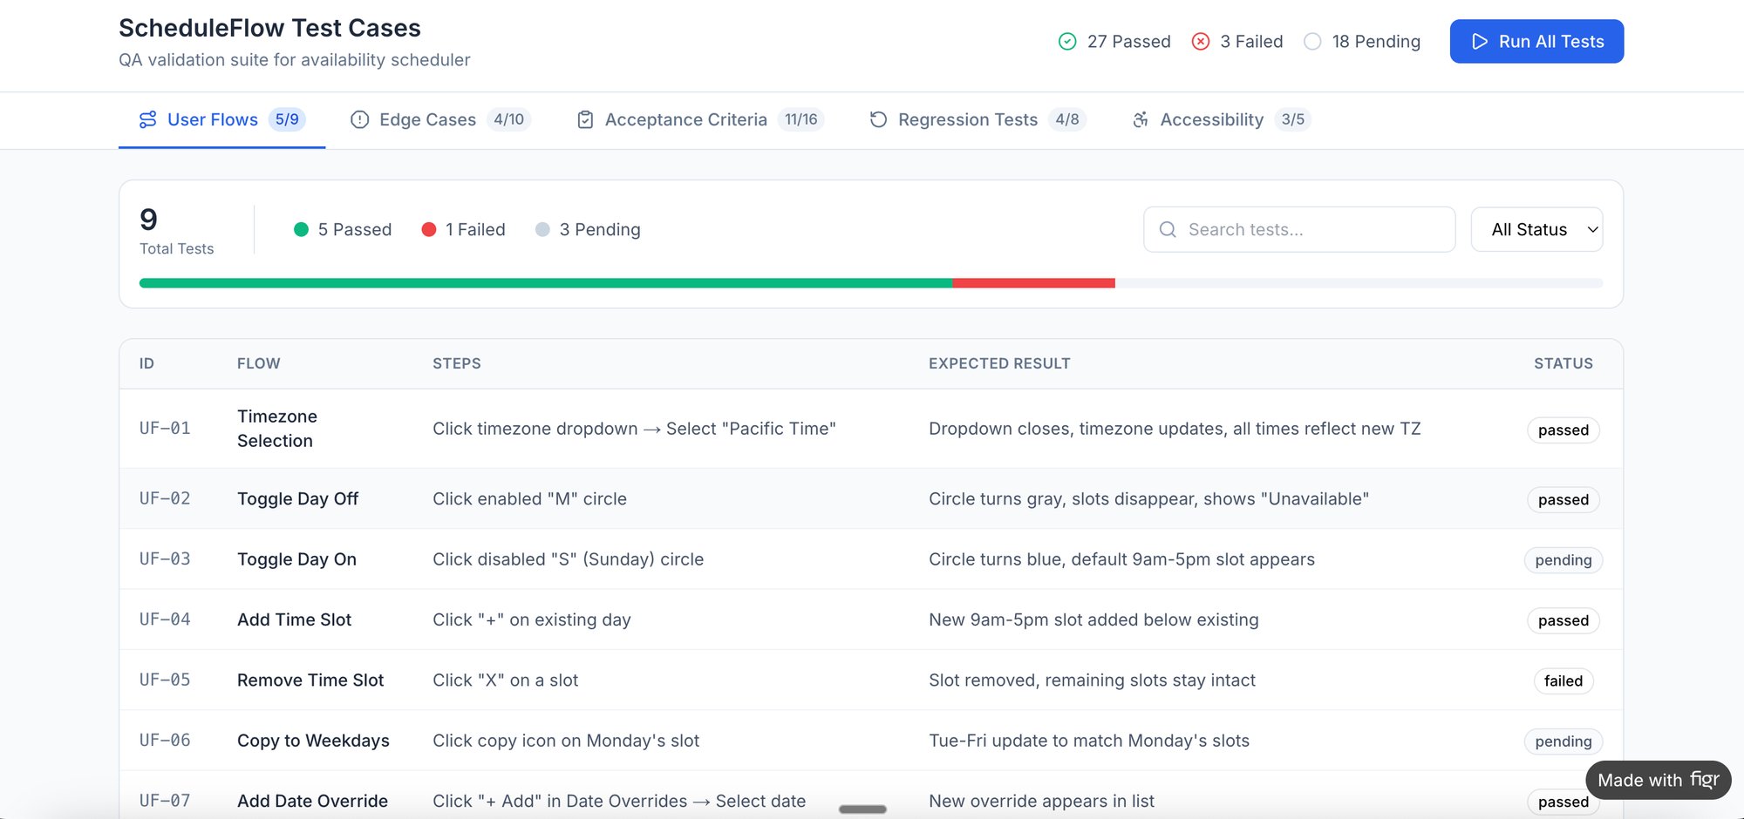The height and width of the screenshot is (819, 1744).
Task: Click the ScheduleFlow Test Cases title
Action: tap(269, 27)
